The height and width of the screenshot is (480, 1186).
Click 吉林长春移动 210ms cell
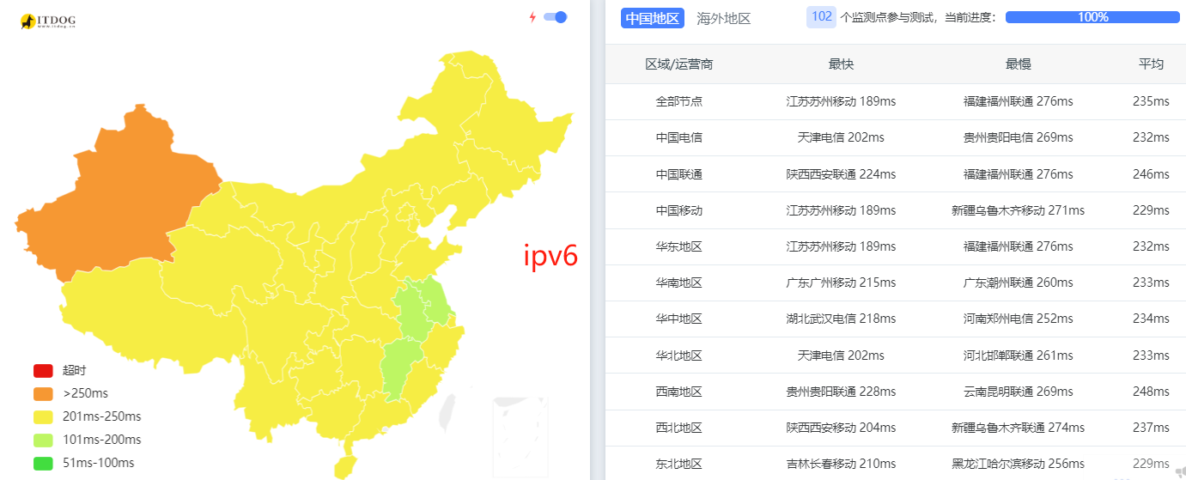pos(841,464)
